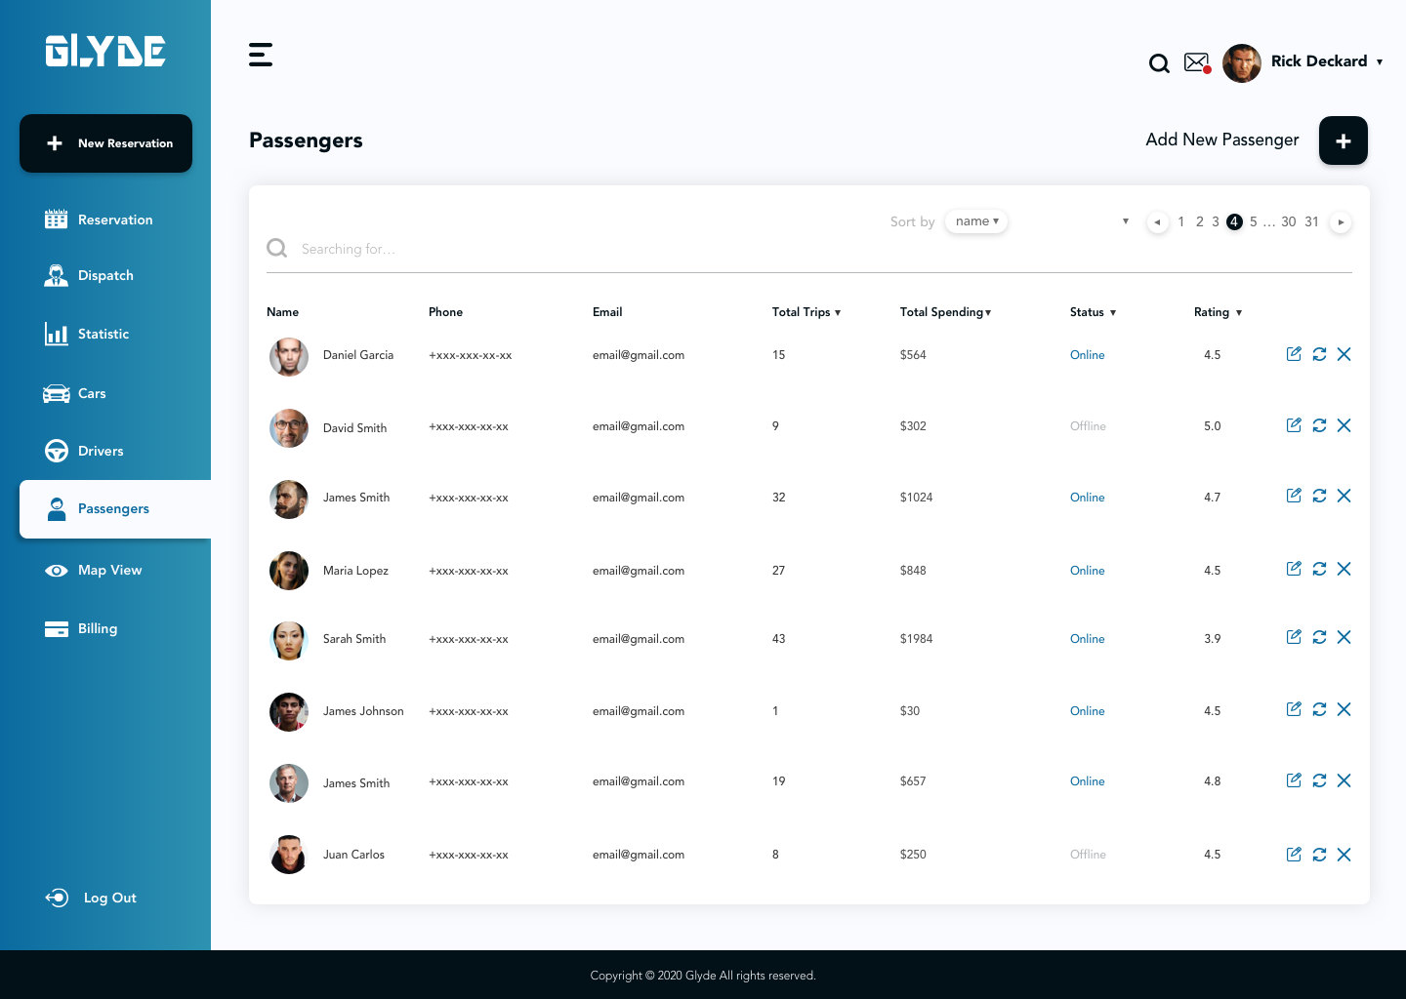Image resolution: width=1406 pixels, height=999 pixels.
Task: Go to page 5 in pagination
Action: (1254, 221)
